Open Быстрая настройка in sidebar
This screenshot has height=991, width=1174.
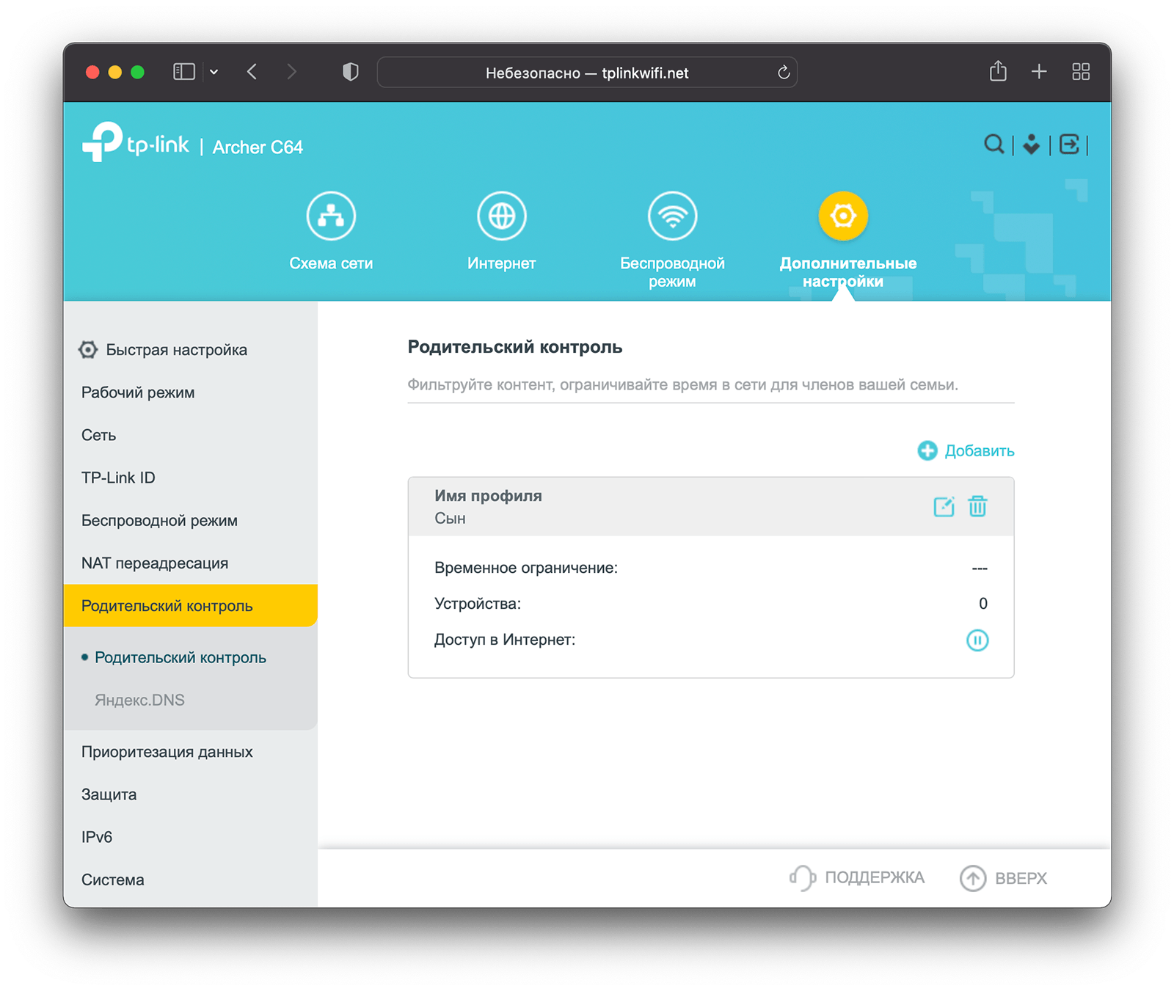click(176, 350)
